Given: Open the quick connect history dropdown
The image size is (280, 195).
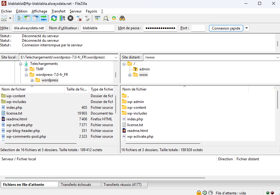Looking at the screenshot, I should coord(247,28).
